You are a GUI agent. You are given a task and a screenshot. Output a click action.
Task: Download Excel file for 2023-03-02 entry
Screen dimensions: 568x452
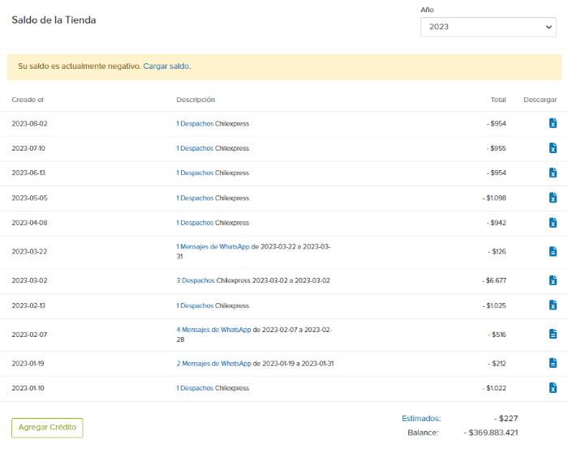click(553, 280)
